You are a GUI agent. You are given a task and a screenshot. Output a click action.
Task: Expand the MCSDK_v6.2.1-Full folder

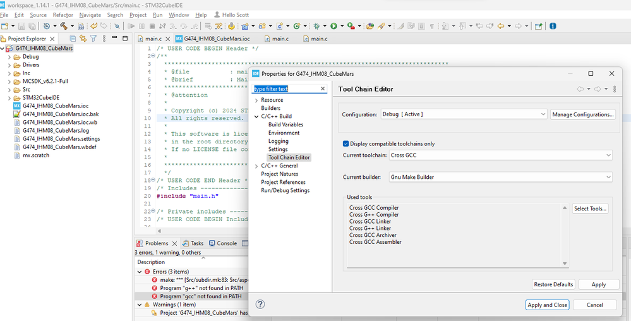(9, 82)
